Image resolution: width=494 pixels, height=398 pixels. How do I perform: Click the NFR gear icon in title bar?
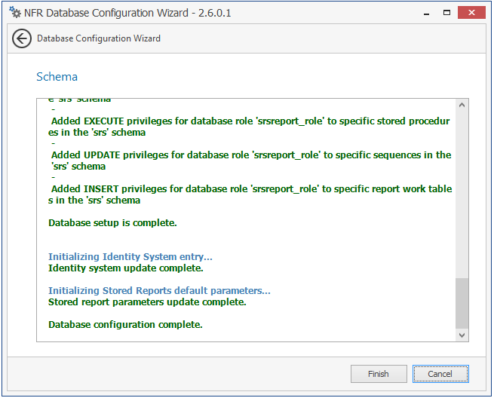point(14,12)
